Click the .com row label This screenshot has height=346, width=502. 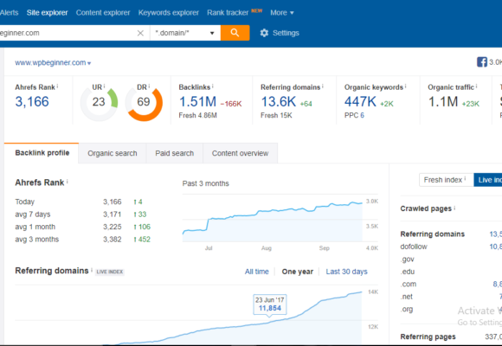pos(409,285)
